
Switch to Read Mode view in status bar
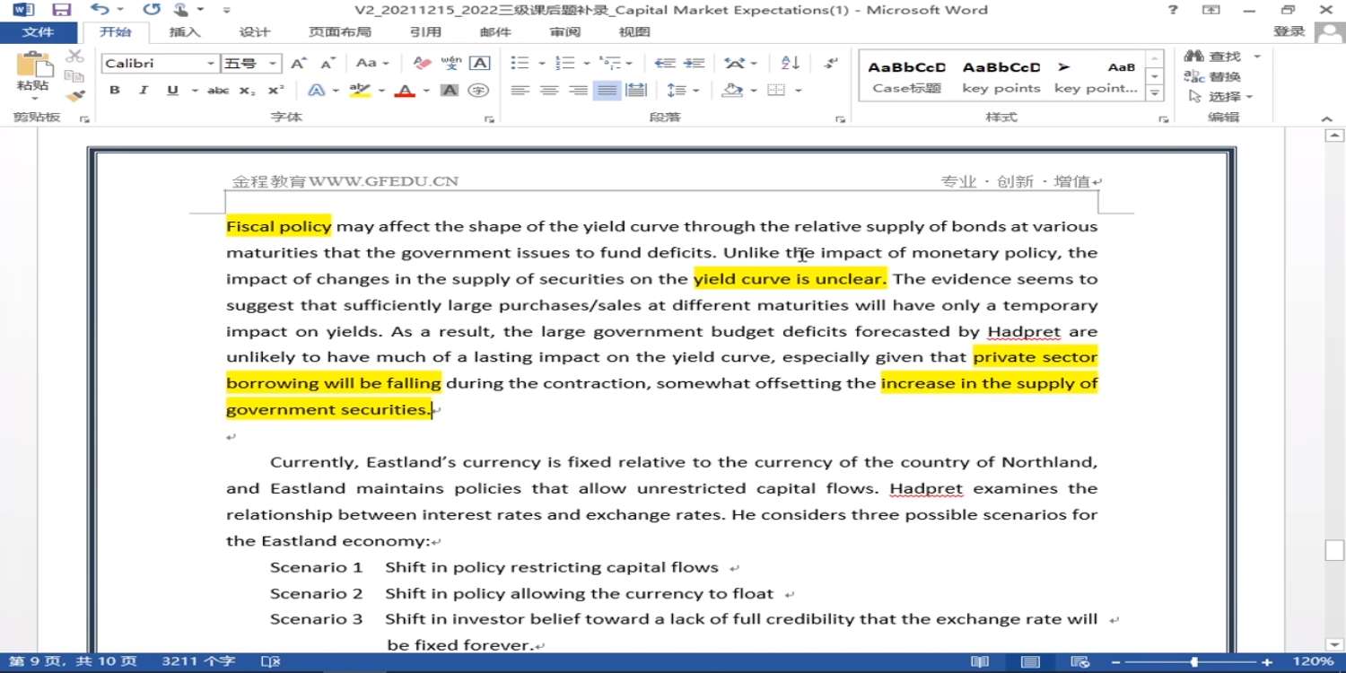tap(980, 661)
